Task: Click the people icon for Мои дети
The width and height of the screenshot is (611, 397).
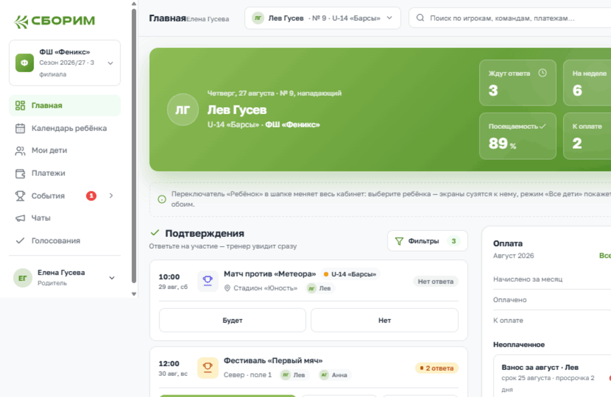Action: click(20, 151)
